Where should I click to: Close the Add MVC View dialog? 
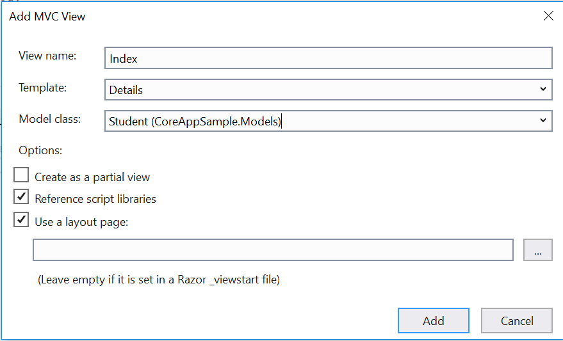coord(548,16)
